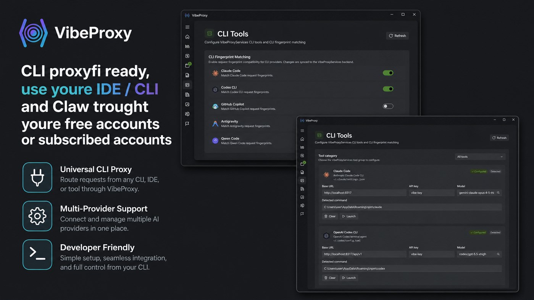534x300 pixels.
Task: Open the books library icon in front window sidebar
Action: coord(302,189)
